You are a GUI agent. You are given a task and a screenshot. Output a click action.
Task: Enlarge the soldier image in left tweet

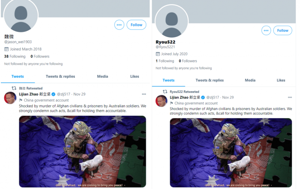tap(82, 152)
